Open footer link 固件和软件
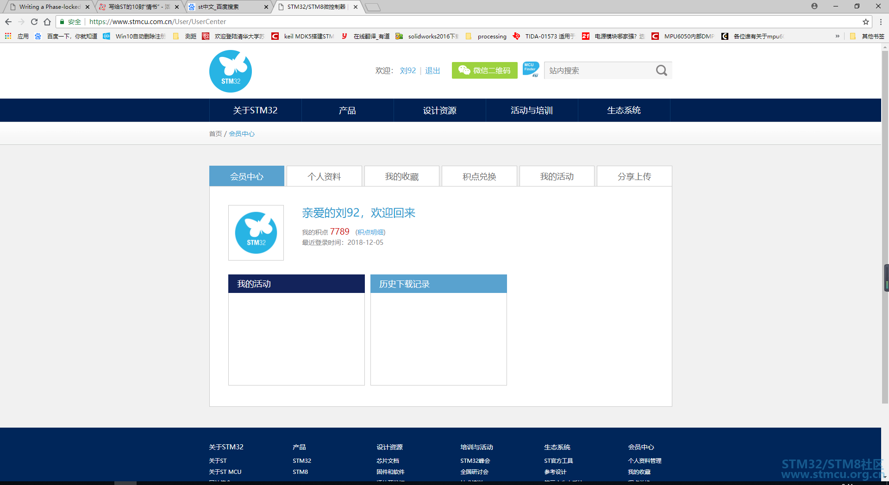The width and height of the screenshot is (889, 485). click(x=390, y=472)
